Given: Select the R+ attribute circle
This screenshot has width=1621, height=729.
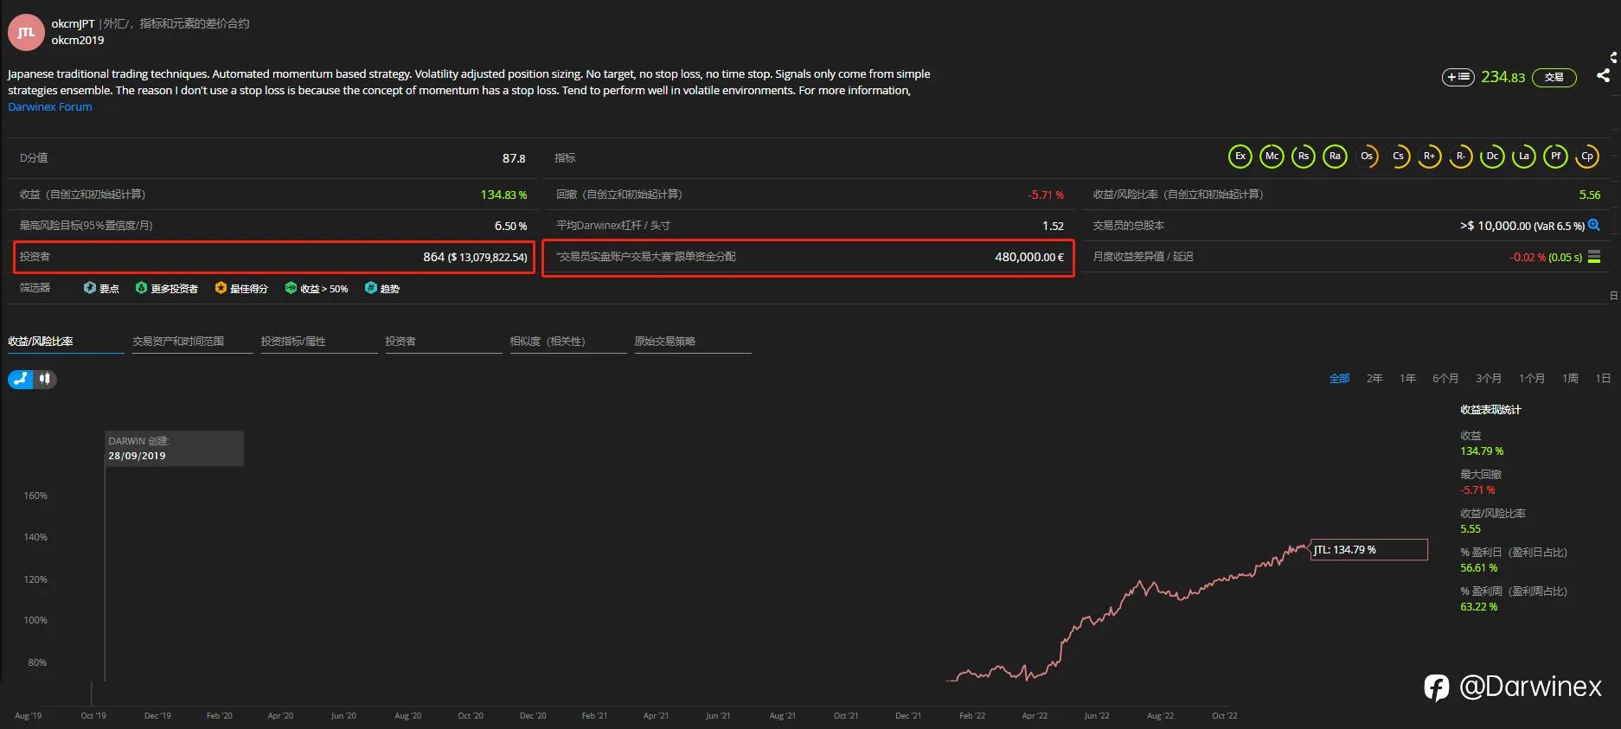Looking at the screenshot, I should [1429, 157].
